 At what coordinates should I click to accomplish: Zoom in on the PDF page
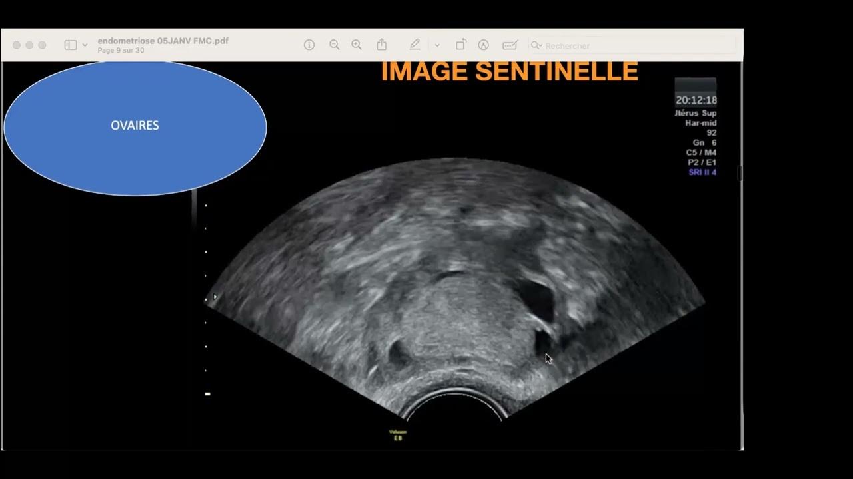pyautogui.click(x=357, y=45)
